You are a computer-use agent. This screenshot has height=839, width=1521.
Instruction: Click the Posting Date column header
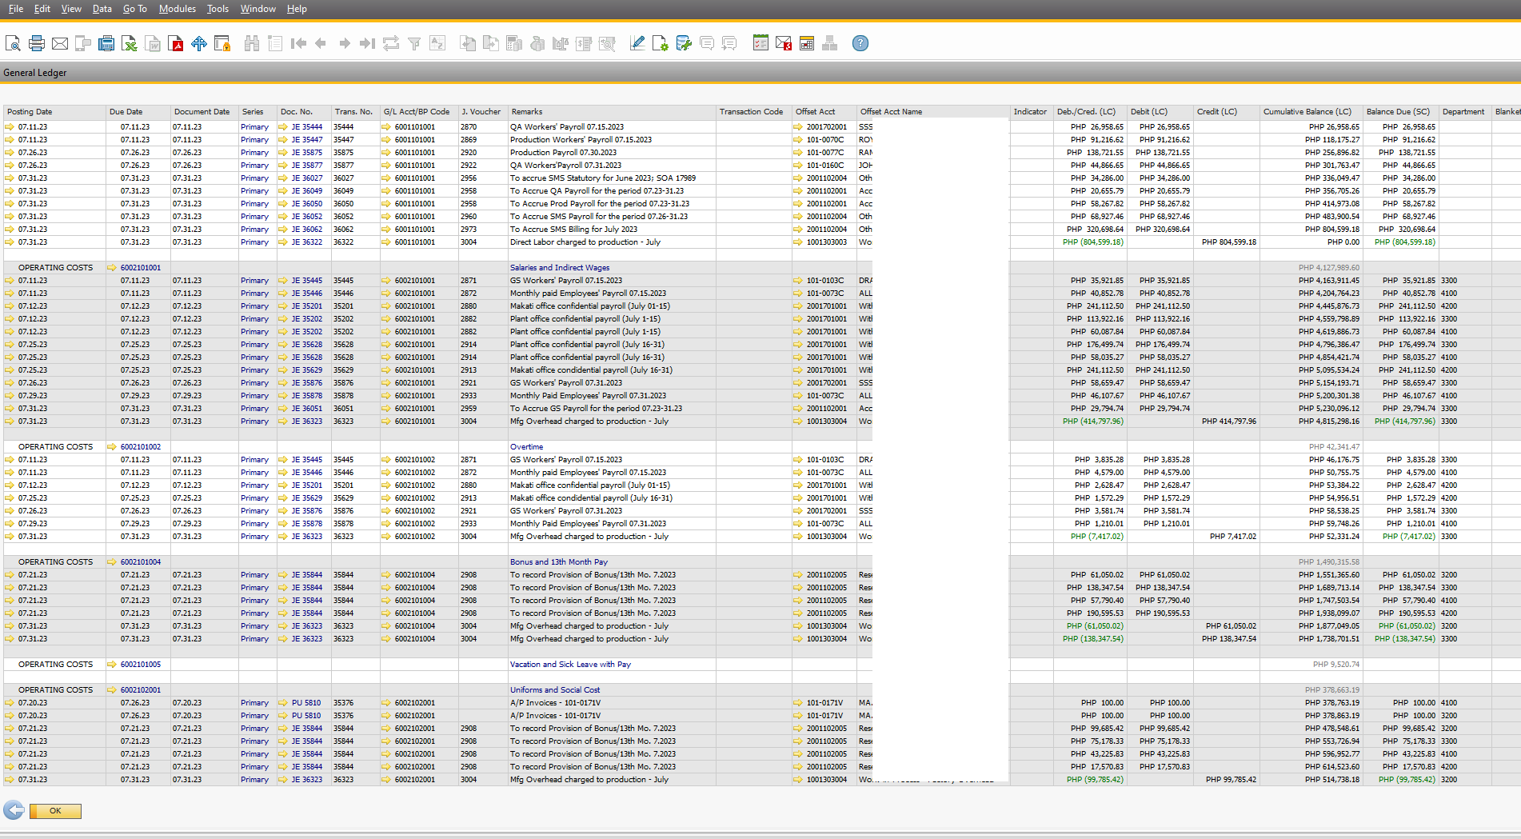pyautogui.click(x=54, y=112)
